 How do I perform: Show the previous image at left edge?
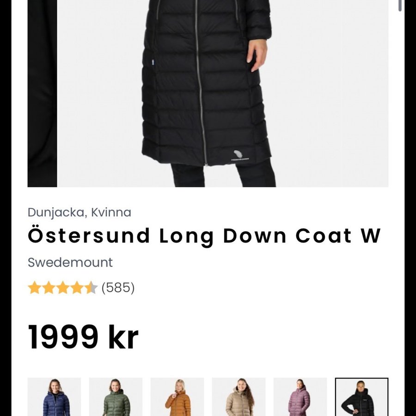[42, 93]
